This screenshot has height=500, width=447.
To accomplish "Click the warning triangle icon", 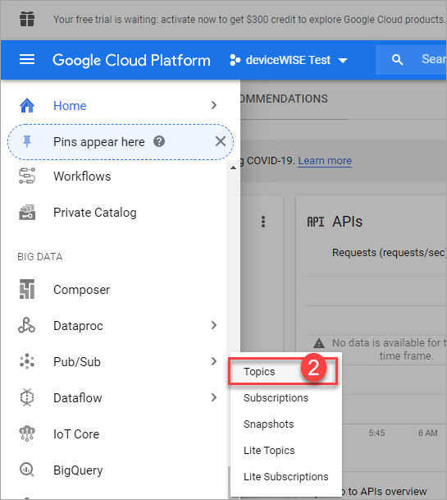I will click(319, 343).
